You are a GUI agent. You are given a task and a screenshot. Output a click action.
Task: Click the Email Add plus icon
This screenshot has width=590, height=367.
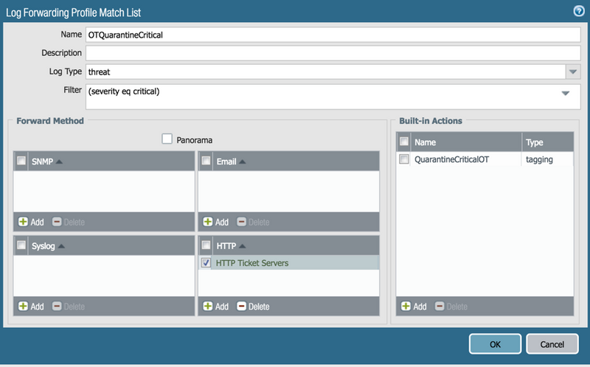[x=209, y=222]
